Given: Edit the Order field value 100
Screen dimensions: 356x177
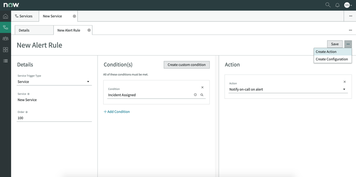Looking at the screenshot, I should tap(54, 118).
